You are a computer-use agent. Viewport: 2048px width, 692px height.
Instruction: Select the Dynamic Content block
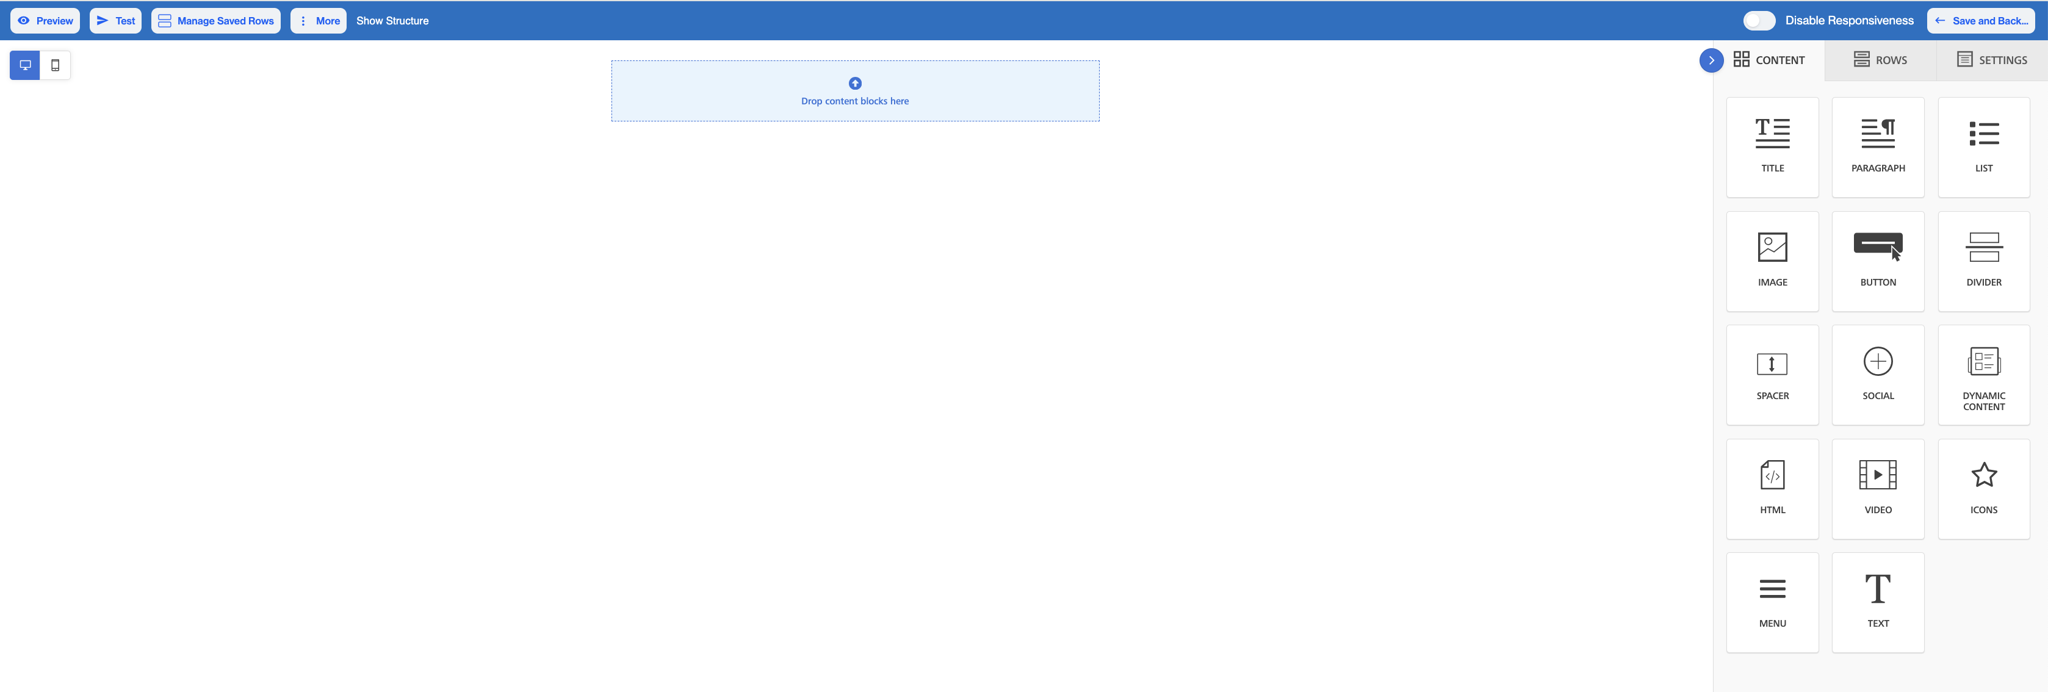click(1983, 375)
